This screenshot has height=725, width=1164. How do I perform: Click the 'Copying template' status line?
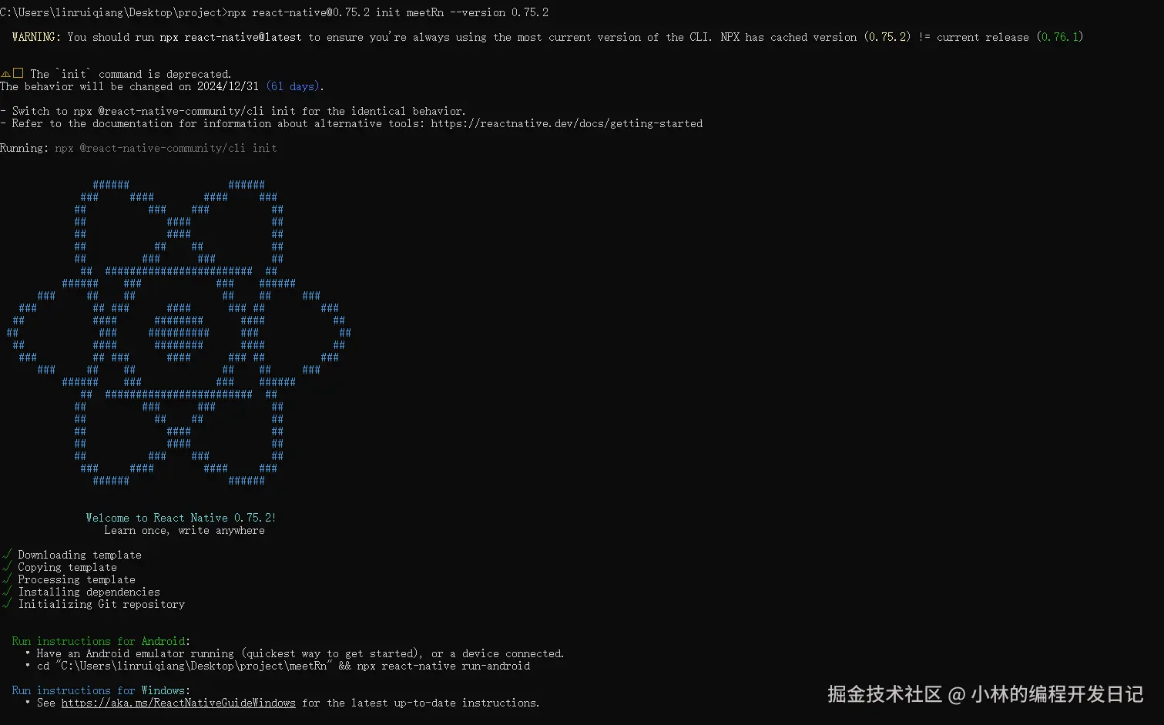67,567
